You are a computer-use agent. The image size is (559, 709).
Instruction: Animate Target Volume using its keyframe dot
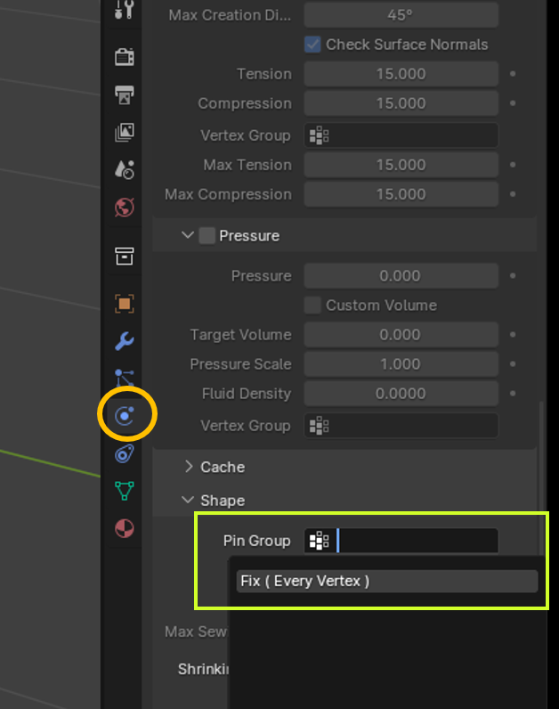point(513,335)
